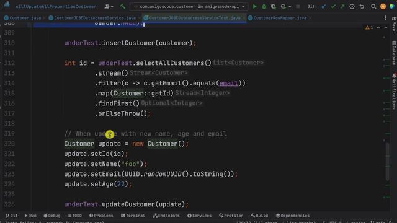Open the profiler run icon in the toolbar
The image size is (397, 223).
tap(283, 7)
